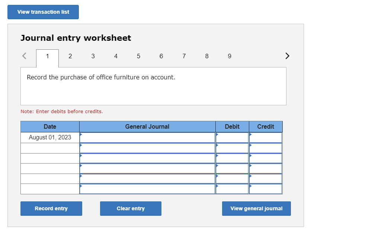This screenshot has width=391, height=244.
Task: Advance to next entry with right arrow
Action: click(287, 56)
